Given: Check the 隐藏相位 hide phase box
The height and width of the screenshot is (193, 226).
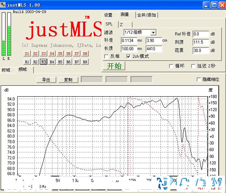Looking at the screenshot, I should tap(199, 80).
